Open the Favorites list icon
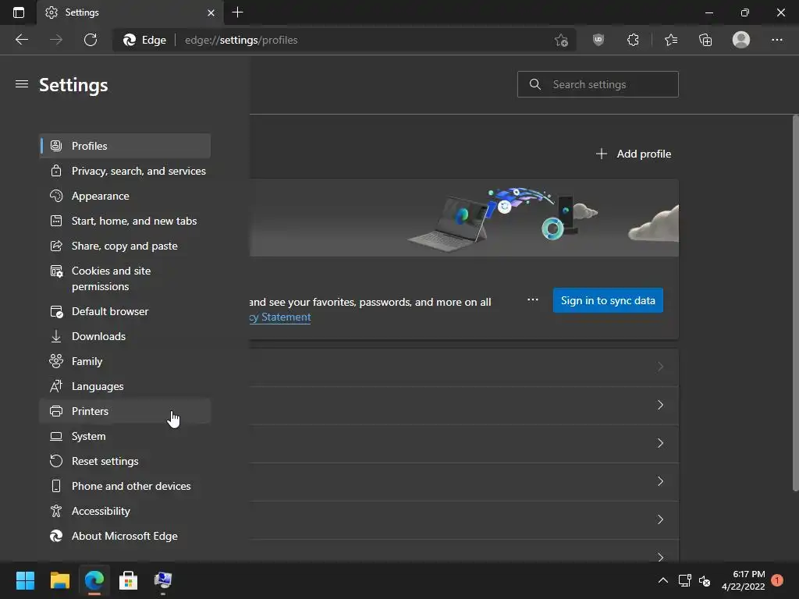799x599 pixels. (671, 40)
